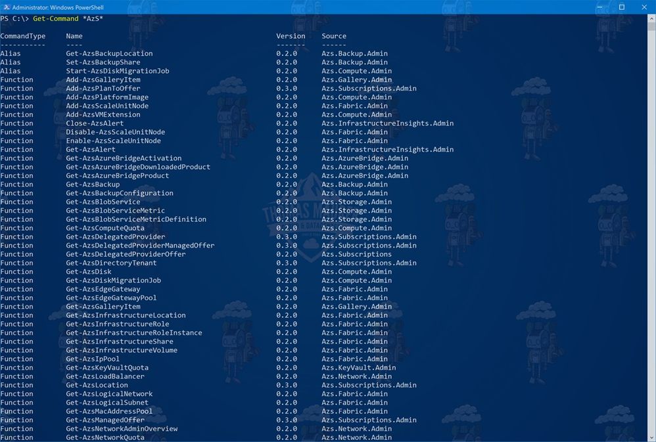656x442 pixels.
Task: Click the CommandType column header
Action: [23, 36]
